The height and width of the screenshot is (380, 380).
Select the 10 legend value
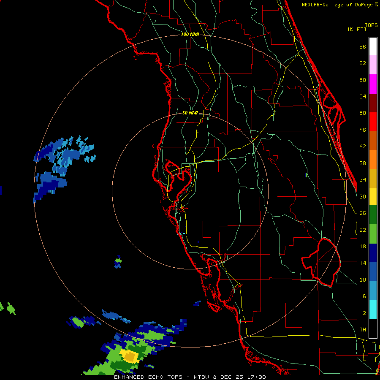(363, 280)
